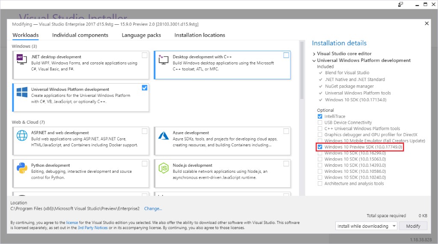The width and height of the screenshot is (438, 244).
Task: Click the installation path text under Location
Action: coord(75,209)
